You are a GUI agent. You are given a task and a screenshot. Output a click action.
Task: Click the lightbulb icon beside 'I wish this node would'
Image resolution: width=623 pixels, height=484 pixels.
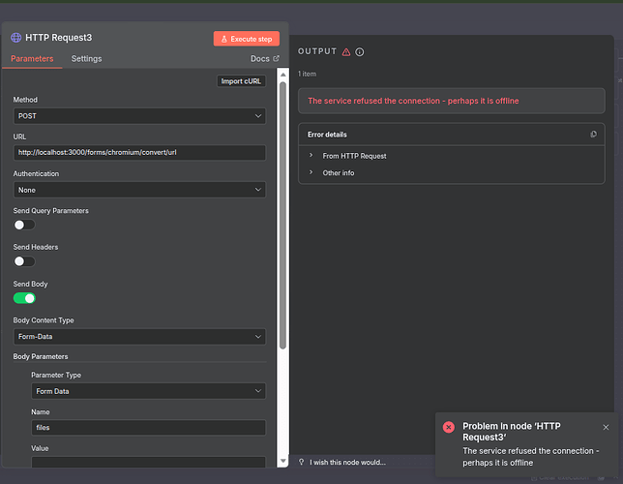click(302, 462)
